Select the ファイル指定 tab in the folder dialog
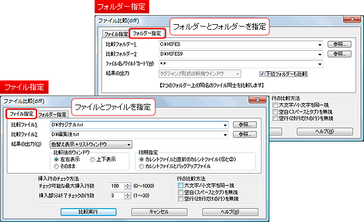The width and height of the screenshot is (364, 222). click(x=116, y=34)
